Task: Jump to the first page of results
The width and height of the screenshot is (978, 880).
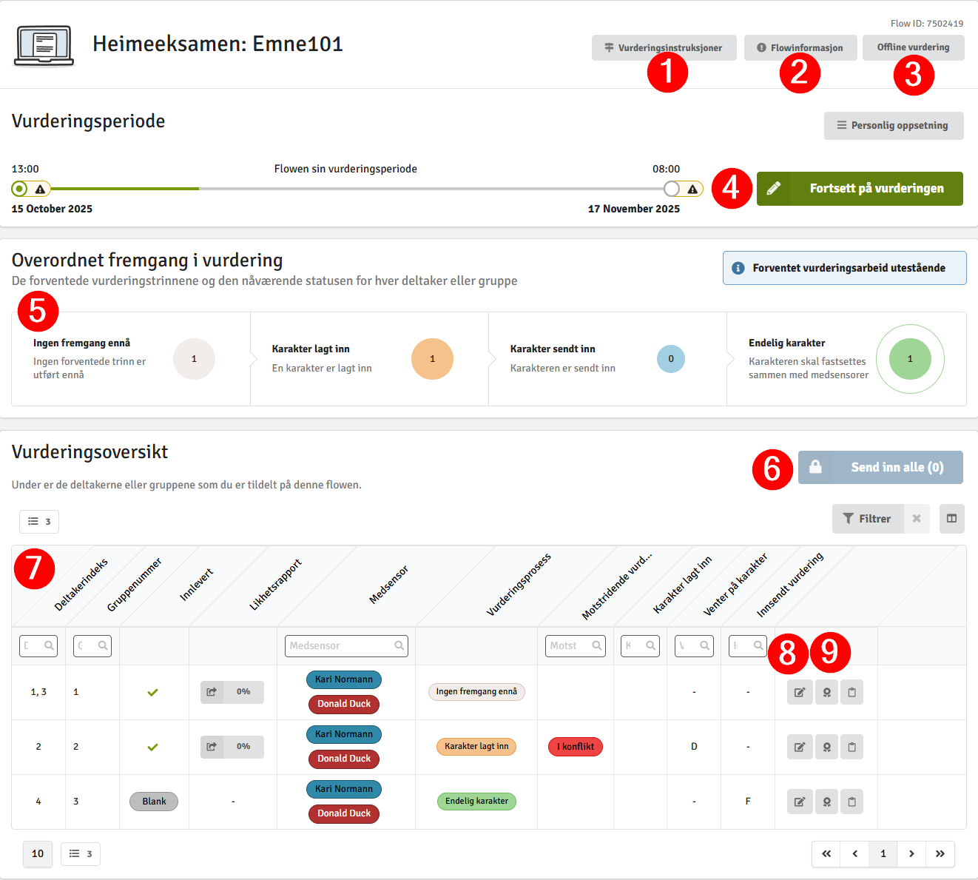Action: point(826,853)
